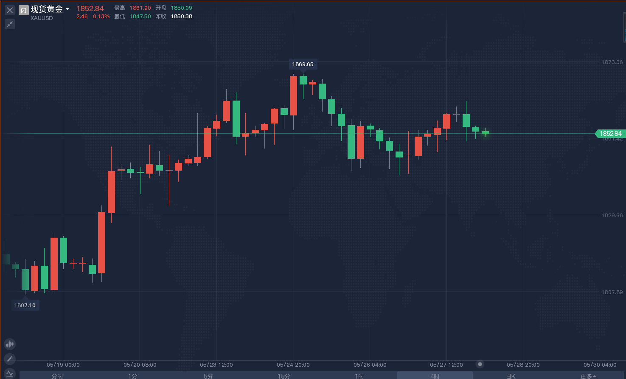Click the XAUUSD symbol code
626x379 pixels.
point(42,18)
